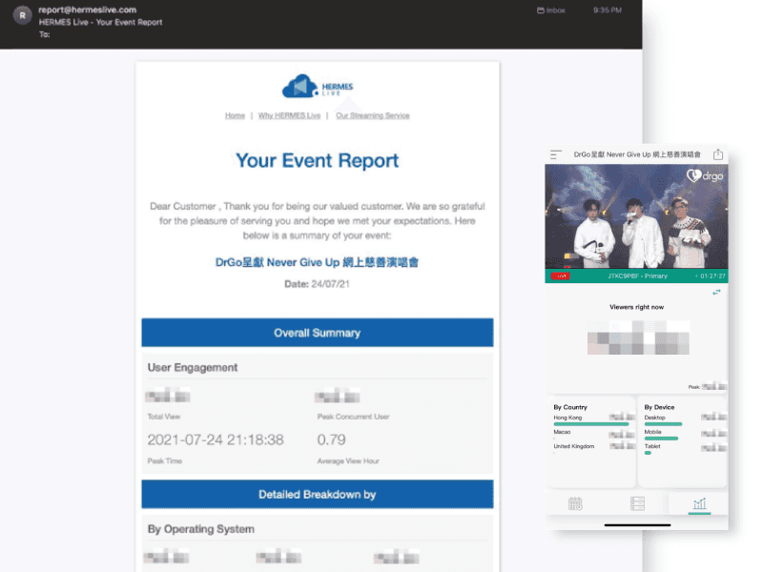Open the list tab icon in the mobile app
Viewport: 763px width, 572px height.
coord(637,503)
